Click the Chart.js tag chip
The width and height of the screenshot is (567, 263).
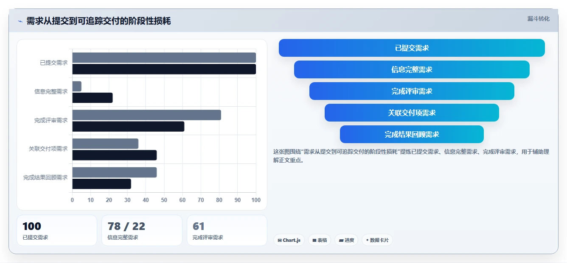click(x=289, y=240)
